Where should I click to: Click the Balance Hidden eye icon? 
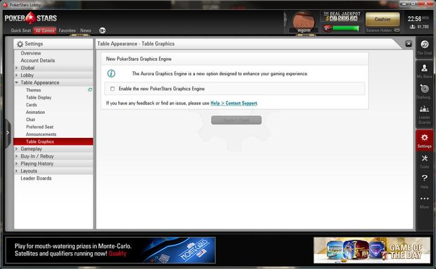[x=397, y=30]
